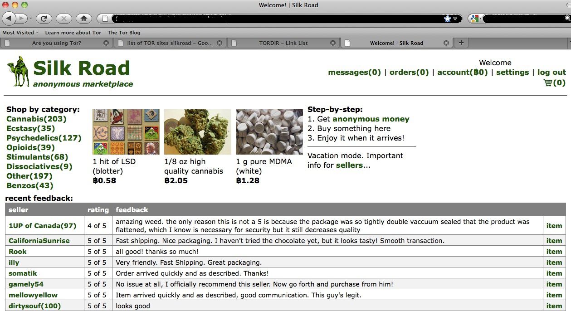Click the Google icon in the search bar
The image size is (571, 311).
[x=474, y=19]
